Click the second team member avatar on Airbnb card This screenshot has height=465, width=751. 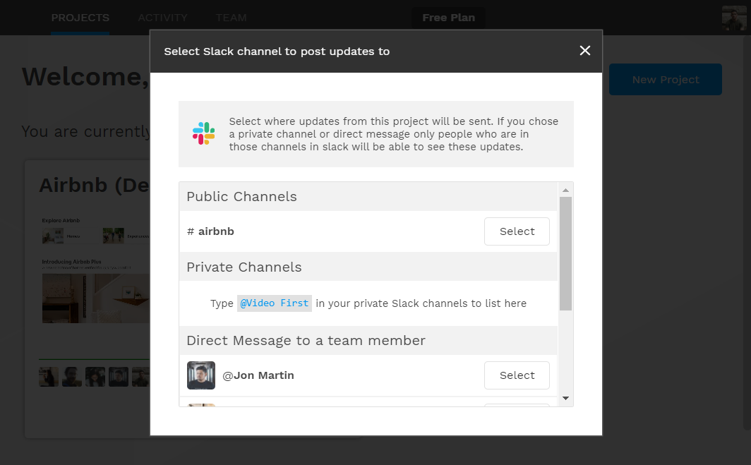coord(71,376)
